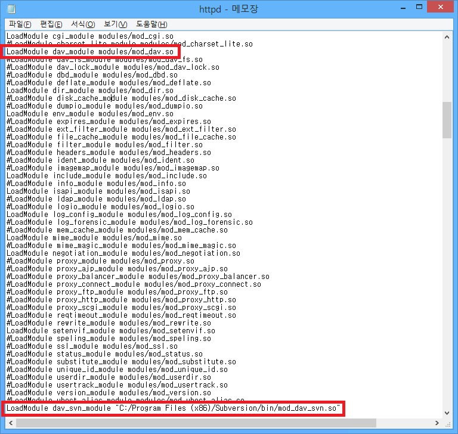Viewport: 458px width, 434px height.
Task: Click the mod_ssl.so LoadModule line
Action: pyautogui.click(x=92, y=346)
